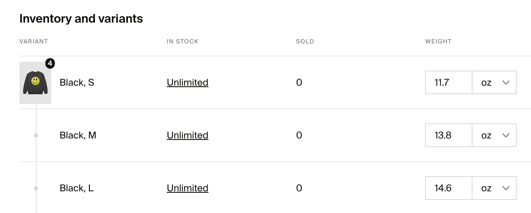Select the Black, M variant name

click(78, 135)
